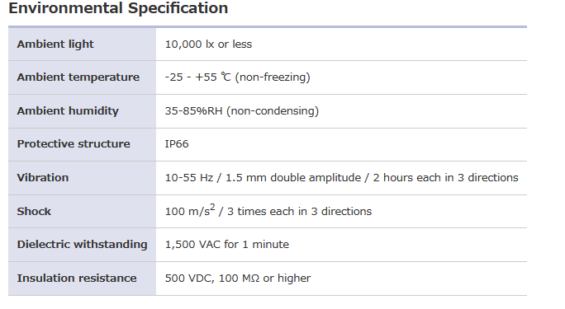Select the Shock row label
Screen dimensions: 565x309
pyautogui.click(x=34, y=212)
